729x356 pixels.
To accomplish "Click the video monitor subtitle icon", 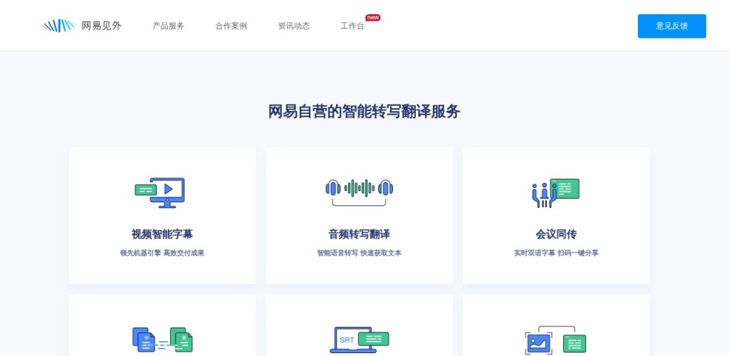I will [160, 192].
